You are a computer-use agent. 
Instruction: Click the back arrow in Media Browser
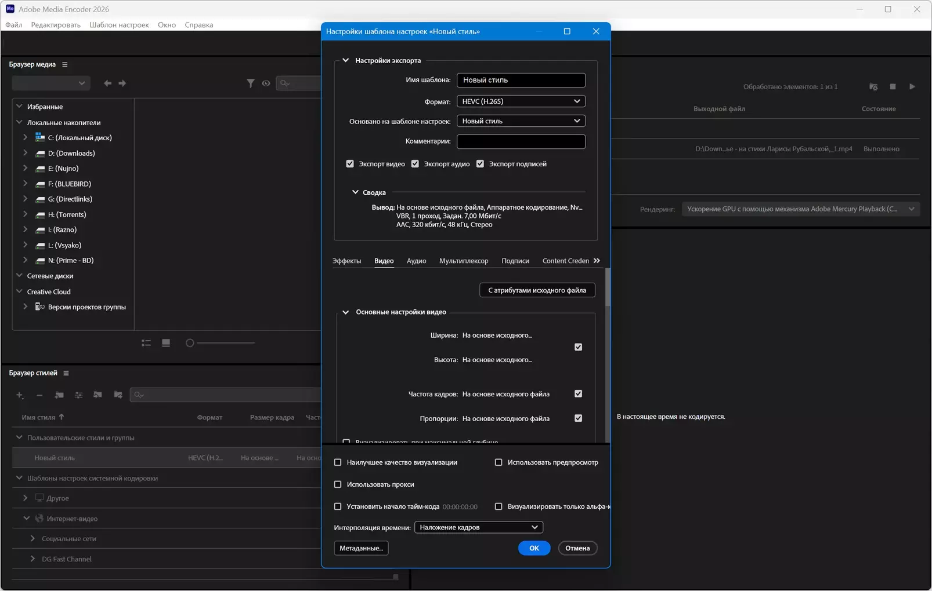click(107, 83)
